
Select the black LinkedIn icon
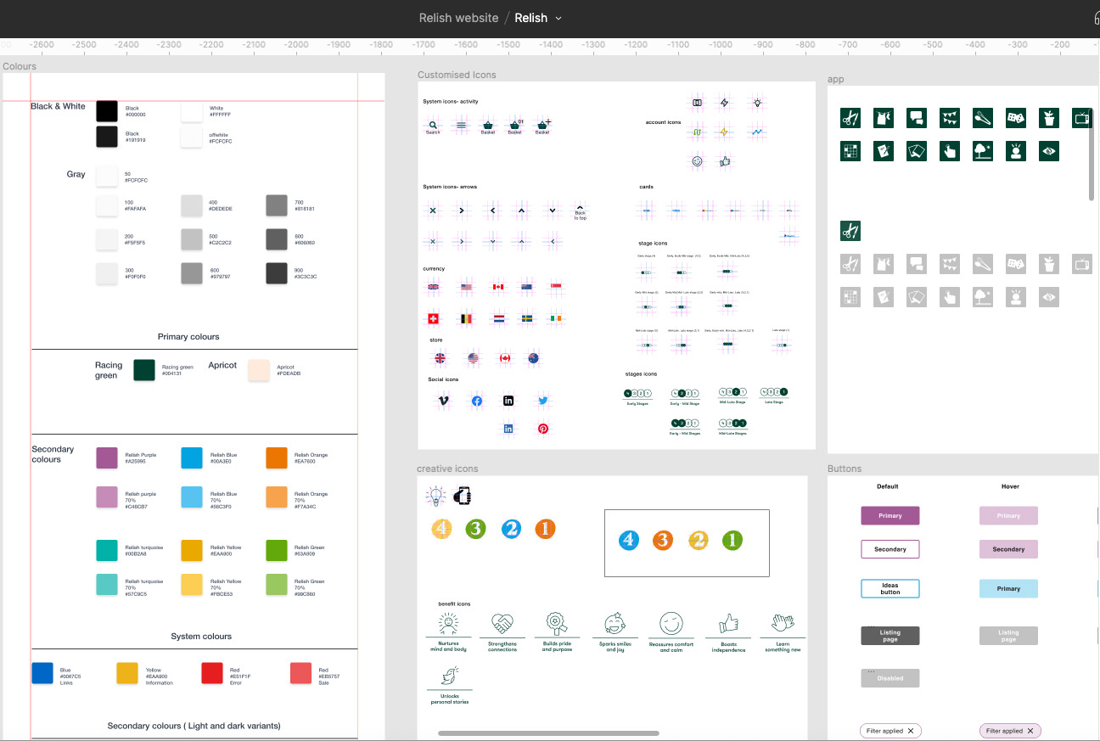[x=508, y=401]
